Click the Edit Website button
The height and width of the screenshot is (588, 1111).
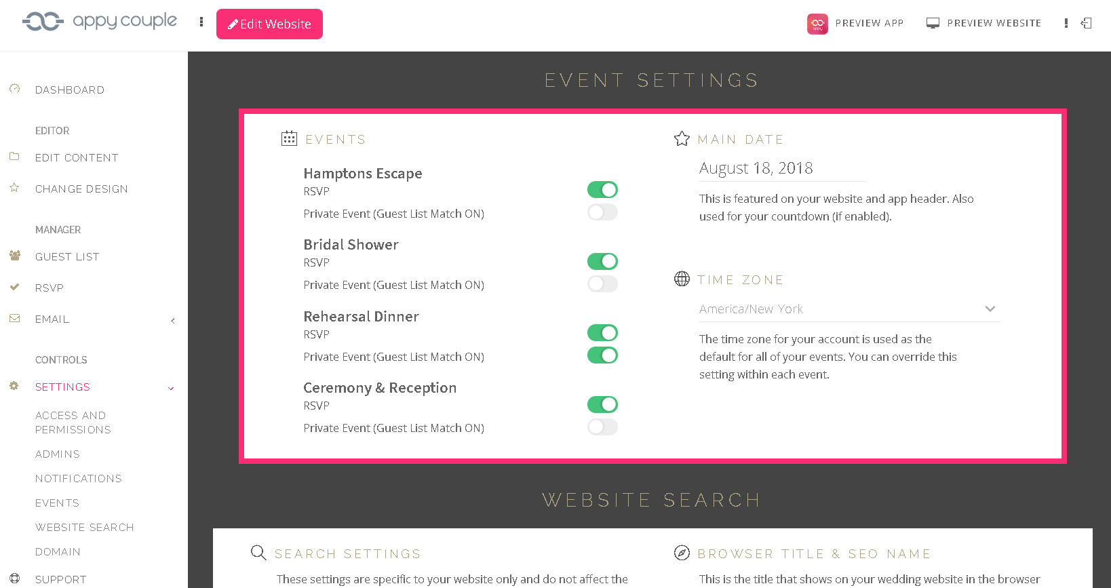point(269,24)
